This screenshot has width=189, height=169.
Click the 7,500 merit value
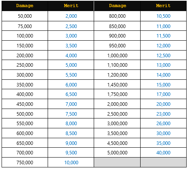(71, 114)
